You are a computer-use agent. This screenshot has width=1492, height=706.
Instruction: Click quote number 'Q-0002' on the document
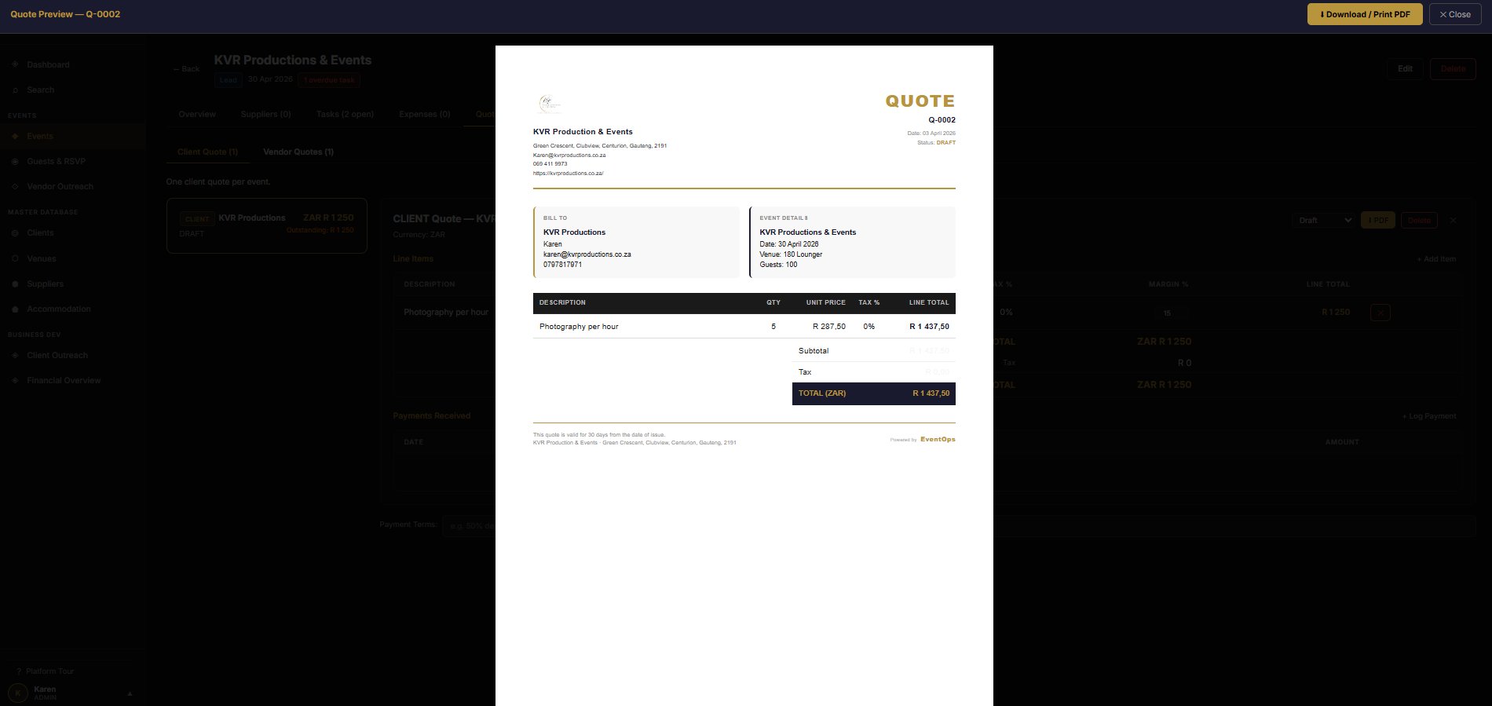(942, 120)
